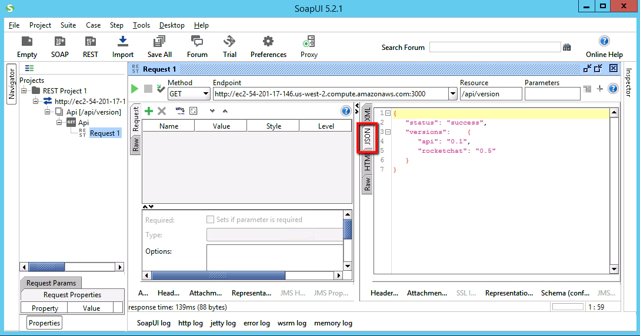Viewport: 640px width, 336px height.
Task: Open the Step menu
Action: pyautogui.click(x=116, y=25)
